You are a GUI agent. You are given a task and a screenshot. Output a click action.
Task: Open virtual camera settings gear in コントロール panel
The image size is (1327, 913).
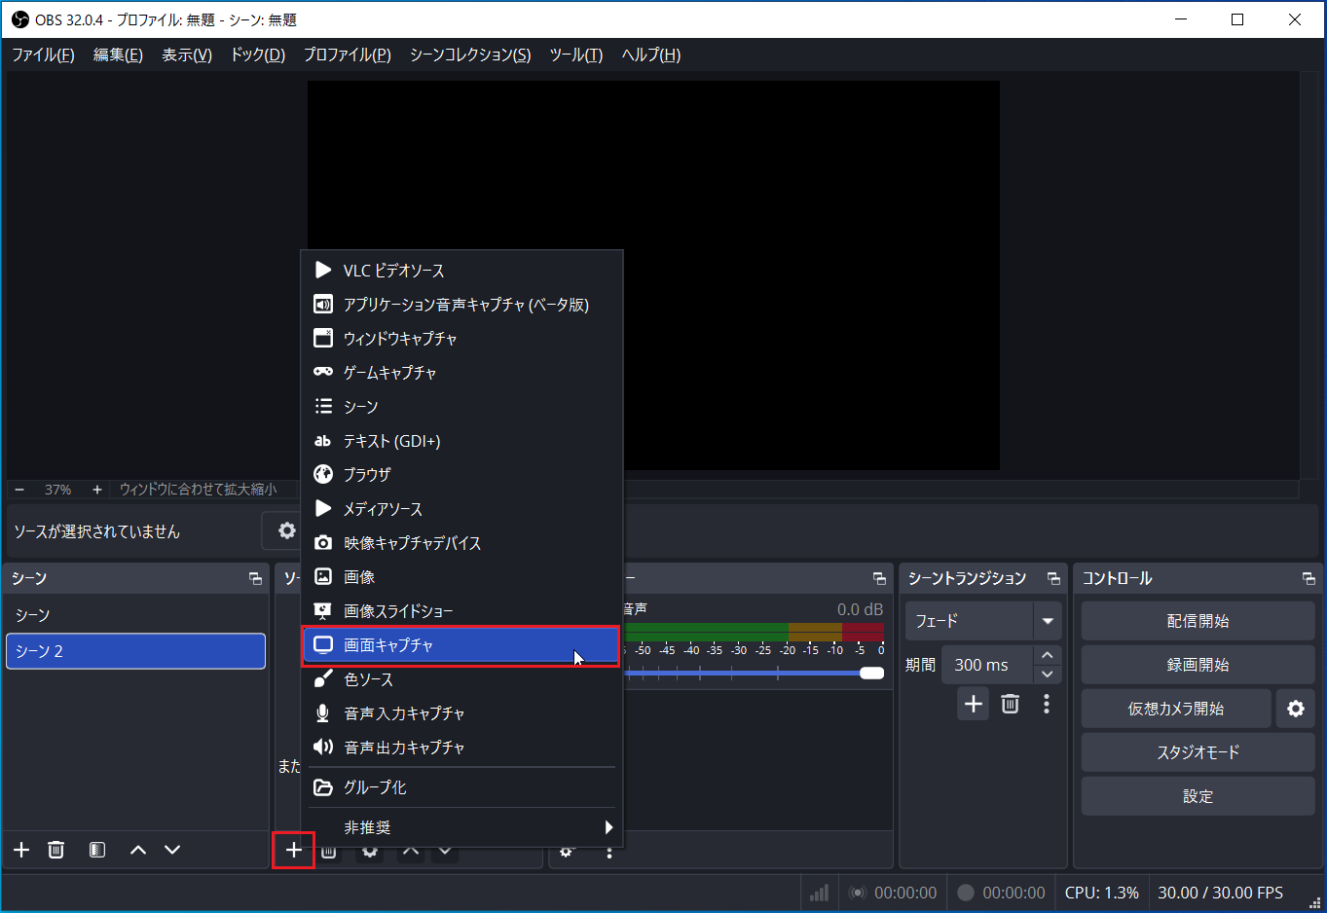pyautogui.click(x=1295, y=708)
